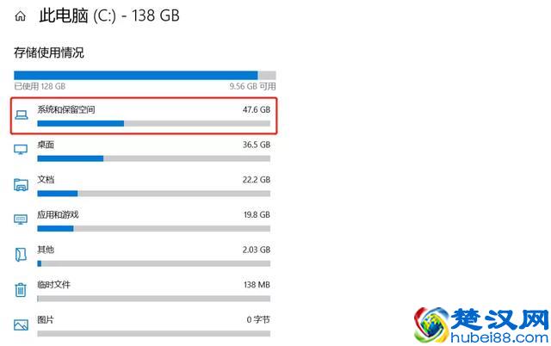
Task: Click the 系统和保留空间 usage bar
Action: pos(153,123)
